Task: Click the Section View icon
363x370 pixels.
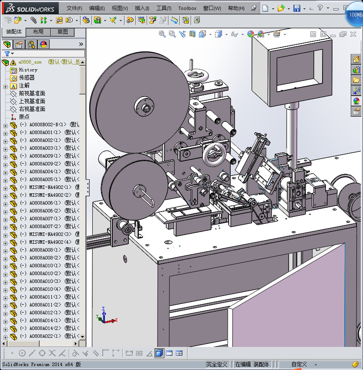Action: [192, 34]
